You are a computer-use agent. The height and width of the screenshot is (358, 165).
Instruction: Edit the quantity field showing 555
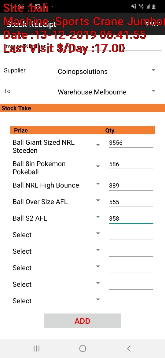(x=131, y=202)
